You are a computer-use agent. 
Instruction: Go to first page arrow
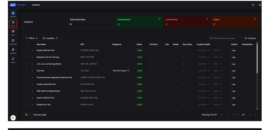point(221,115)
